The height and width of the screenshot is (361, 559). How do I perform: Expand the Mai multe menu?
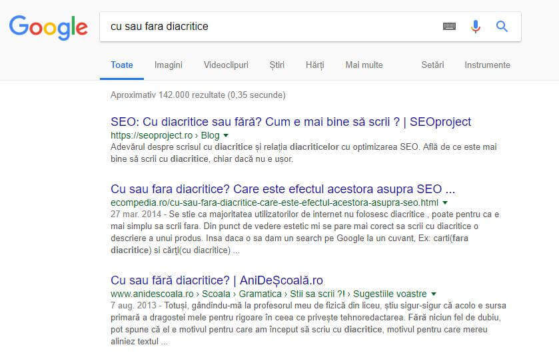(364, 65)
